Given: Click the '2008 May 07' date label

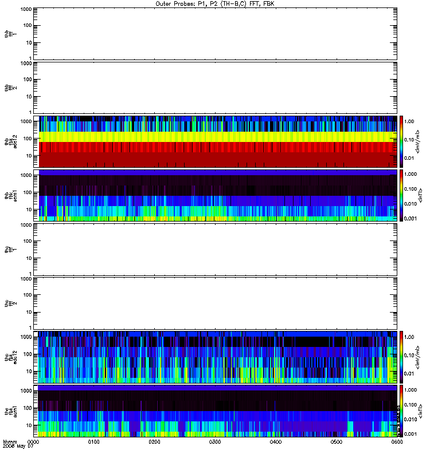Looking at the screenshot, I should tap(18, 447).
